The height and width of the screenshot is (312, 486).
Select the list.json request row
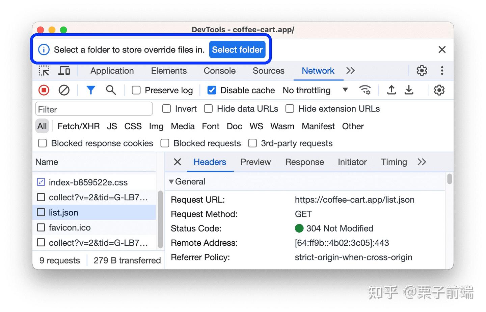coord(94,212)
